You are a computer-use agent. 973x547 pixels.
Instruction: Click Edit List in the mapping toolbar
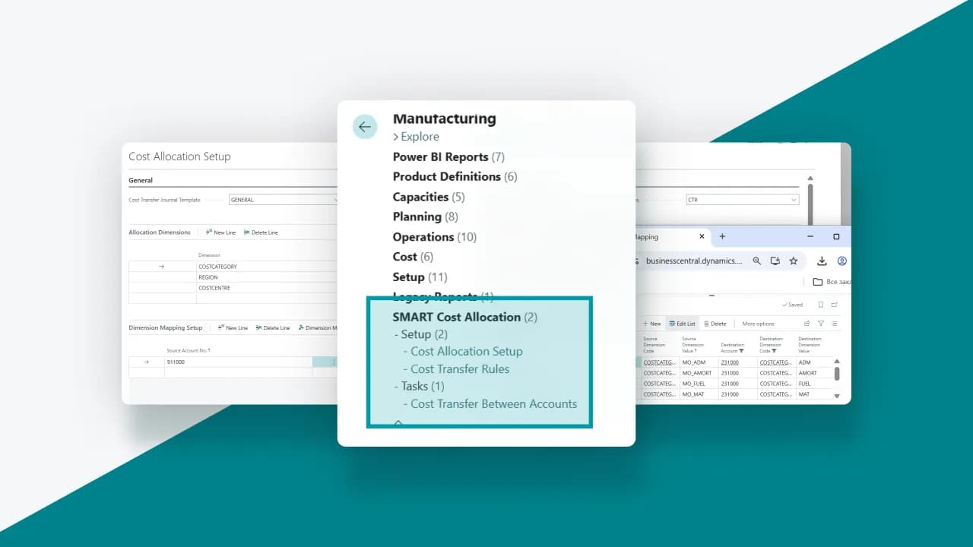tap(682, 324)
